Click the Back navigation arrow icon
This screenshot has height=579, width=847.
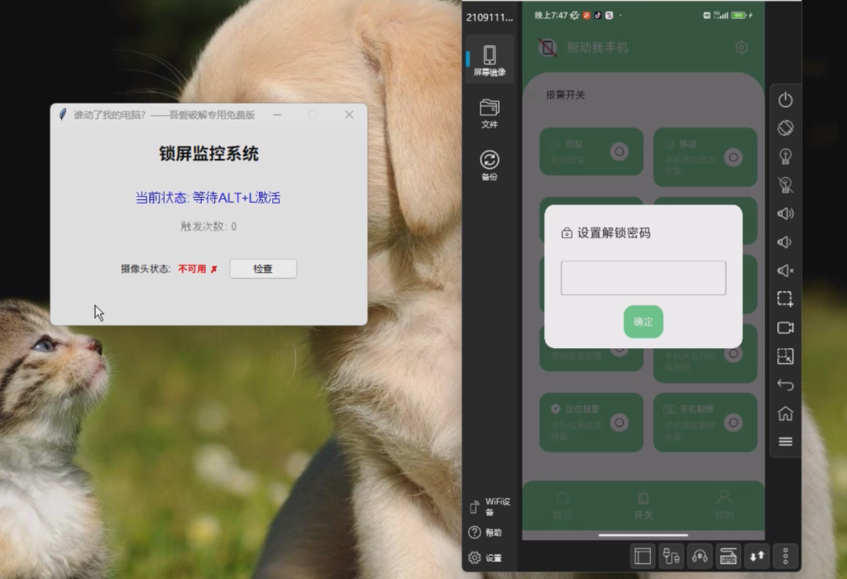point(784,385)
